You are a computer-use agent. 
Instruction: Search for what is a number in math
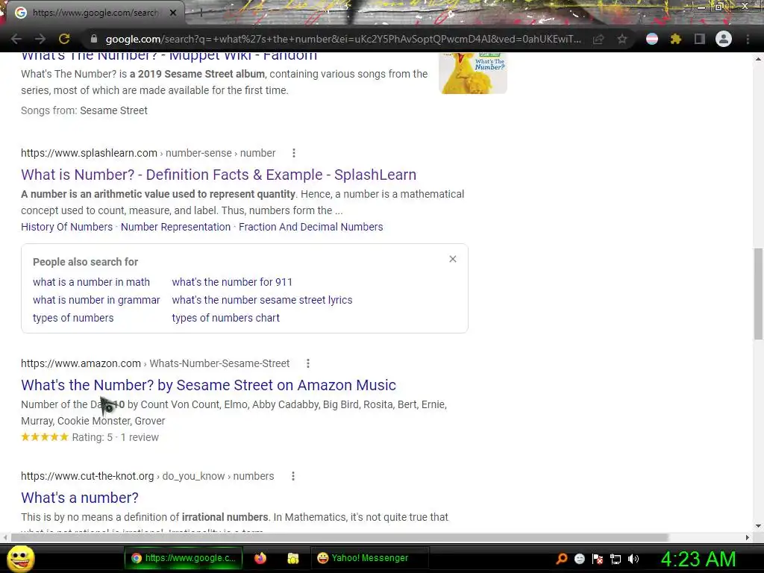click(91, 282)
